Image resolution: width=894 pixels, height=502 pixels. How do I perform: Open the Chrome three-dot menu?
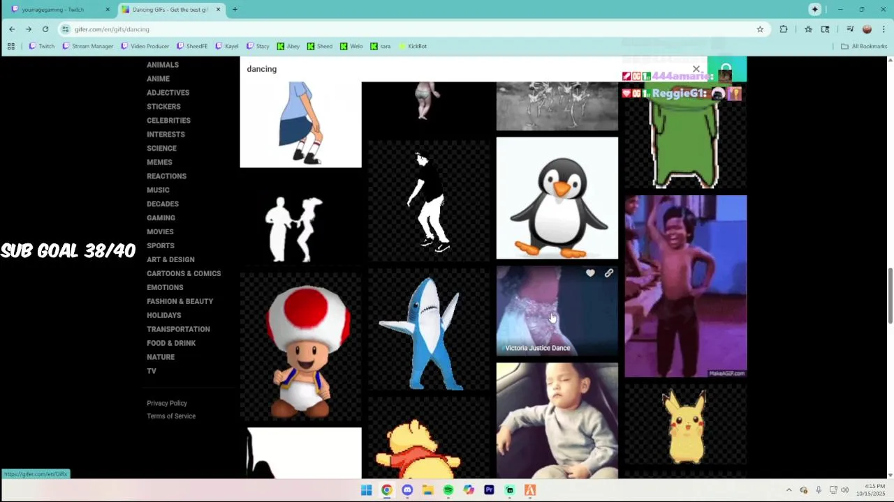(x=884, y=29)
